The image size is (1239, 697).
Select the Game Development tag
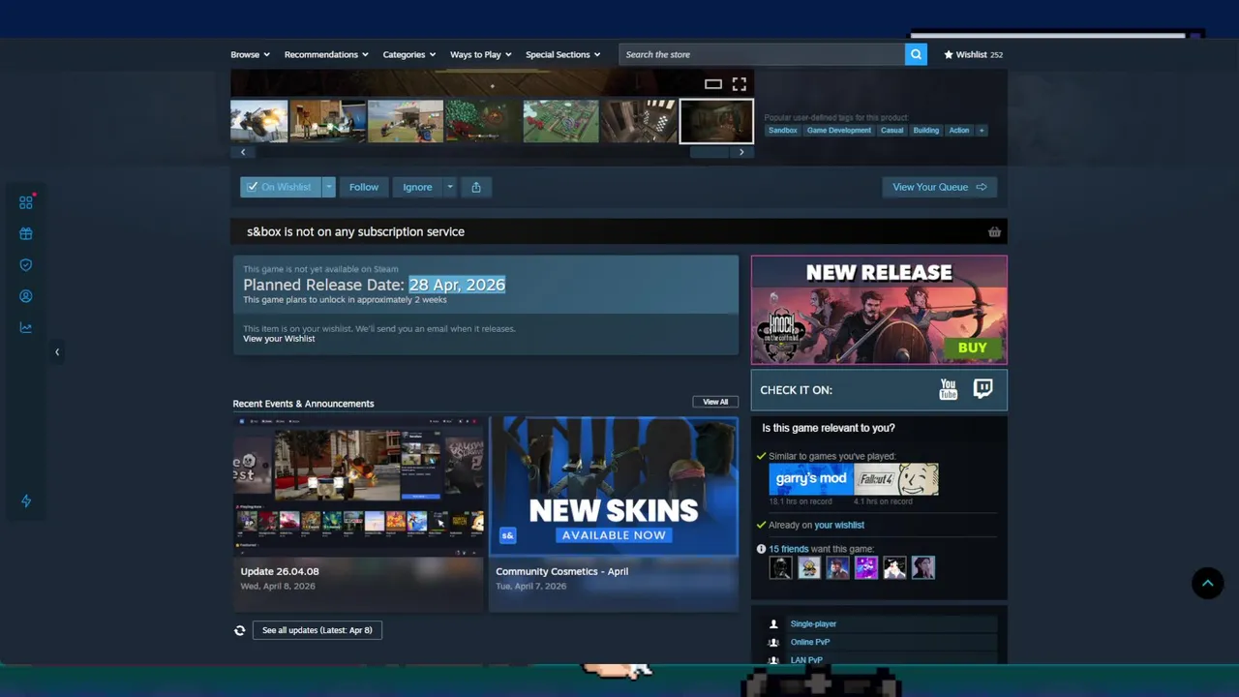pyautogui.click(x=839, y=131)
